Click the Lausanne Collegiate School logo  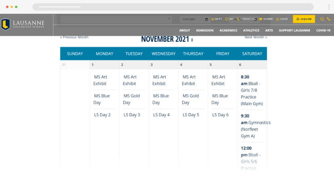25,25
